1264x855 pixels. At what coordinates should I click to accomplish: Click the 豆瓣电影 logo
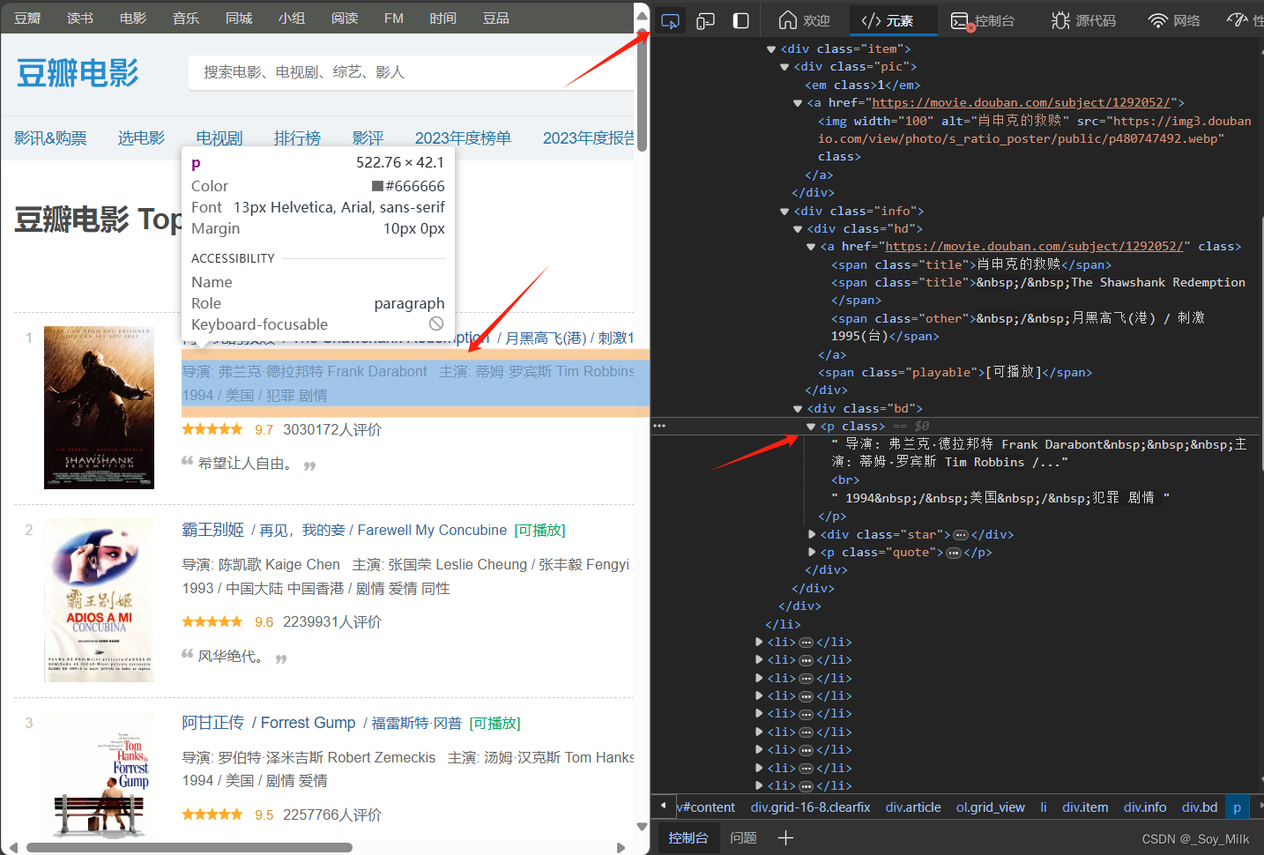click(78, 73)
